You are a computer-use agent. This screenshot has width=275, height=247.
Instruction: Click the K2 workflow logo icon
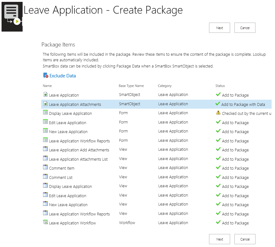click(x=12, y=15)
